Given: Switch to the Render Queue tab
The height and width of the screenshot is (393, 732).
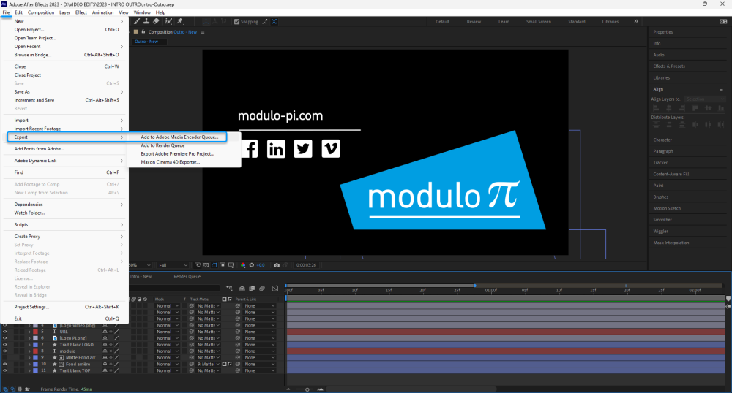Looking at the screenshot, I should (x=187, y=277).
